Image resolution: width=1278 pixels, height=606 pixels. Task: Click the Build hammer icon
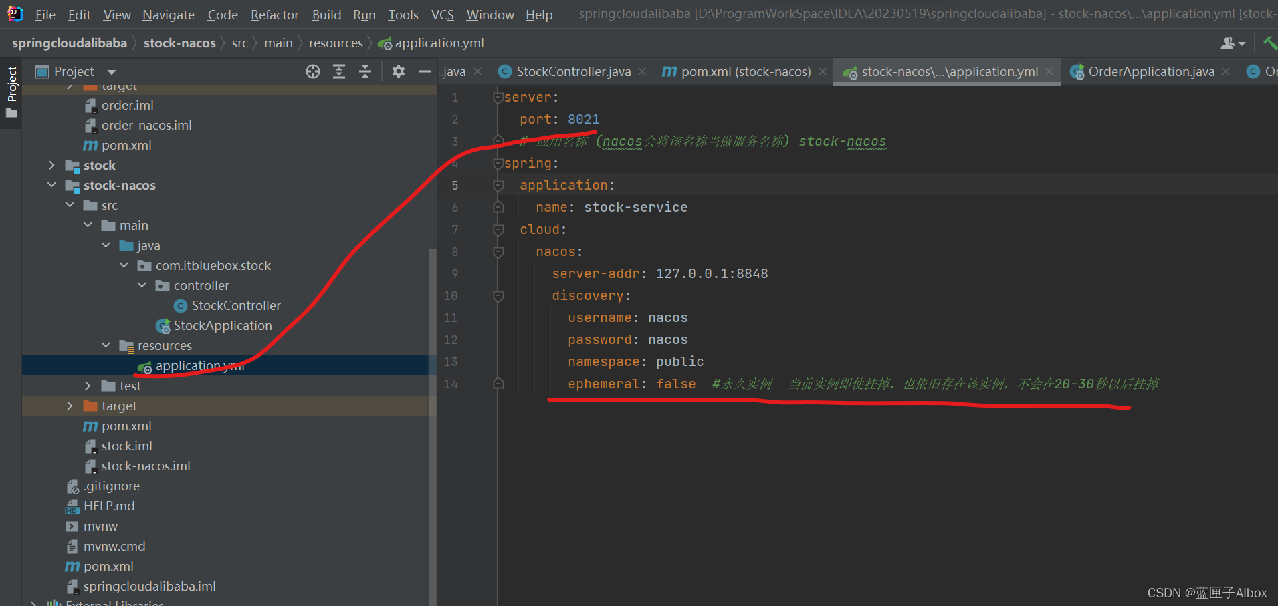pos(1269,43)
